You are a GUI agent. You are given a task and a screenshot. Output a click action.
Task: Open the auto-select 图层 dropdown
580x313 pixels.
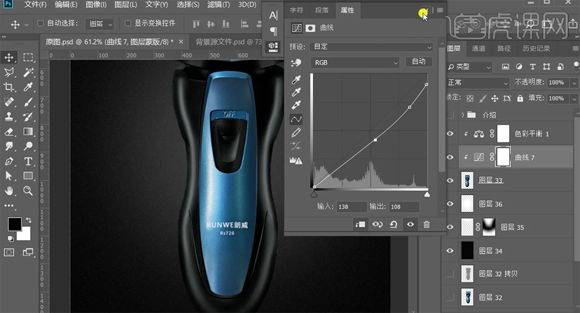point(100,24)
